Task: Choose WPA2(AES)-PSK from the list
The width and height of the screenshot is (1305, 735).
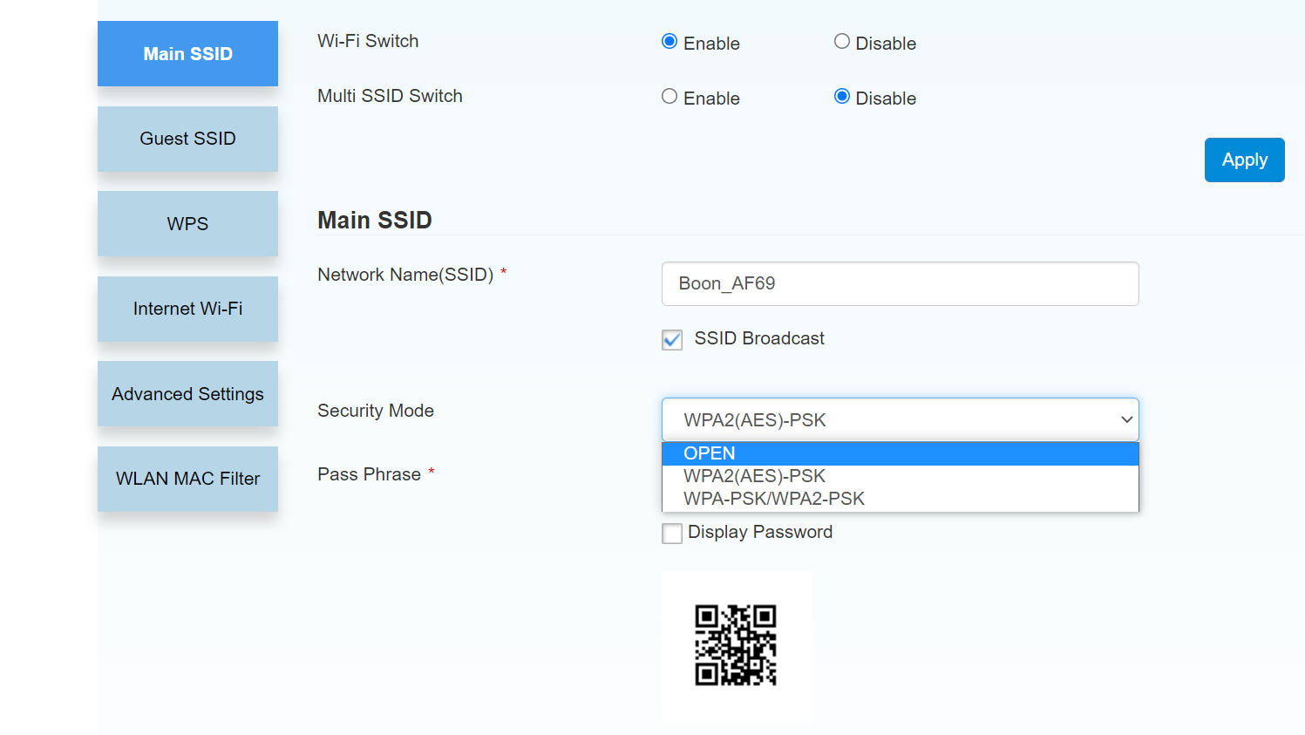Action: [900, 476]
